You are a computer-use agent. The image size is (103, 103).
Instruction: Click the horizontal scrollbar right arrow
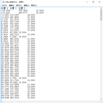(99, 101)
